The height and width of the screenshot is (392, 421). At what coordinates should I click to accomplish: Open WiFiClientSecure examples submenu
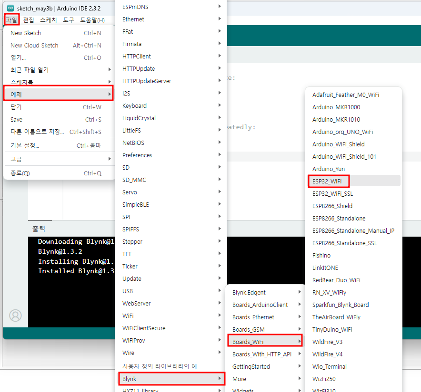[171, 328]
